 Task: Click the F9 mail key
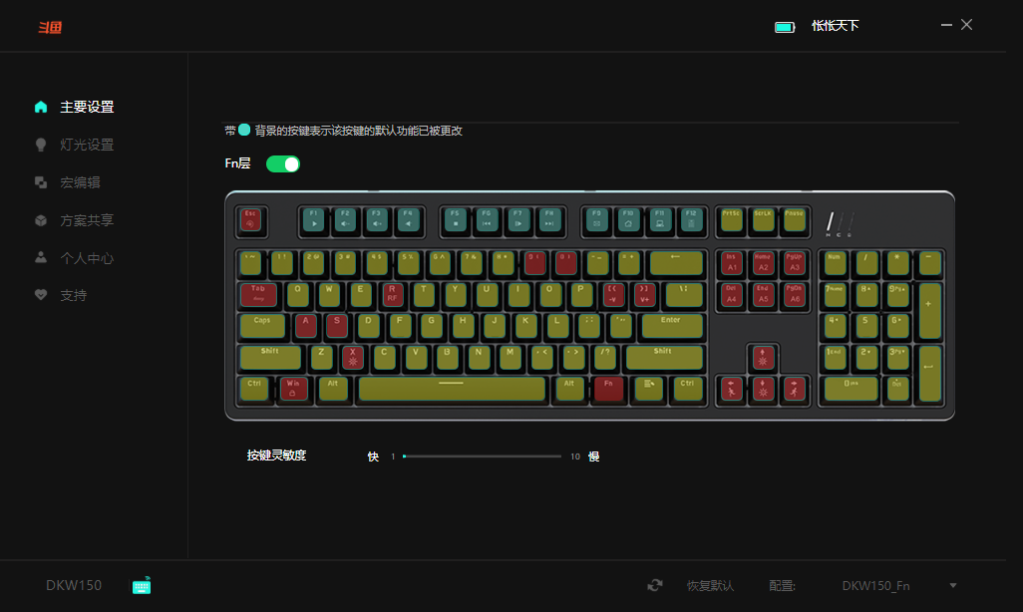[x=596, y=220]
